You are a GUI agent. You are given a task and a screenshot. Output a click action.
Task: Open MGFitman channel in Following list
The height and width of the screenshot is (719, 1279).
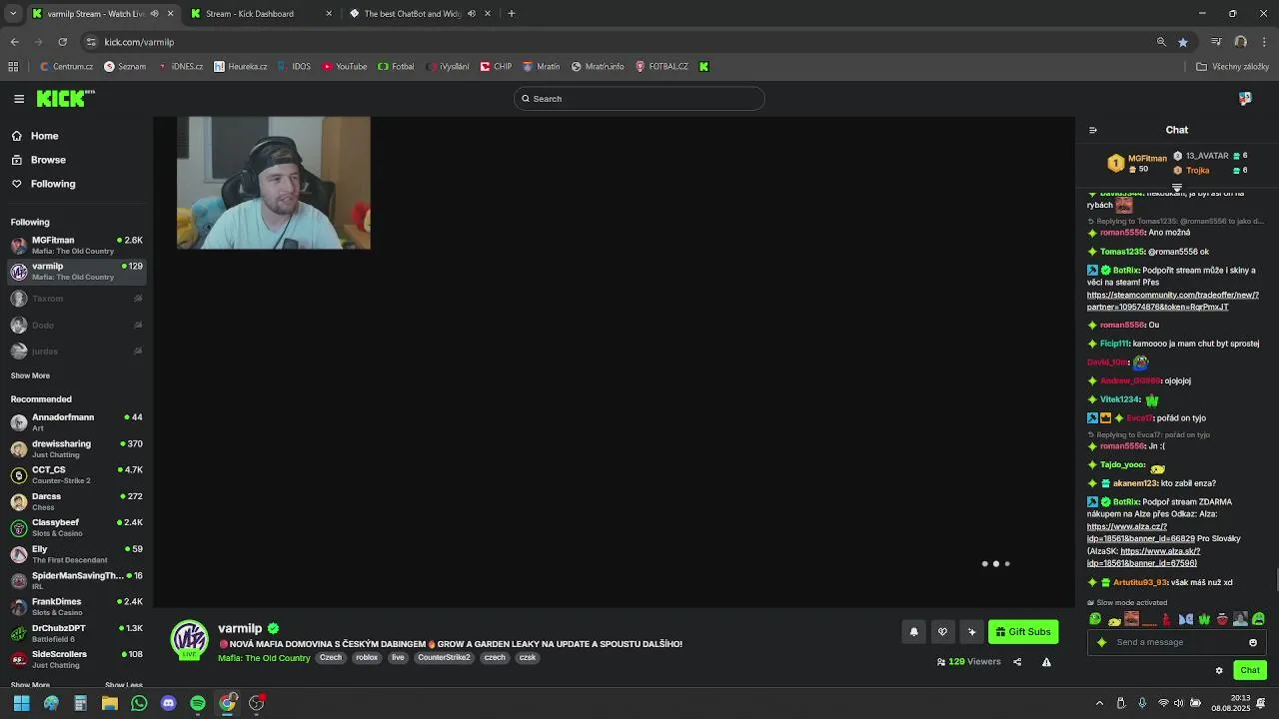(77, 245)
